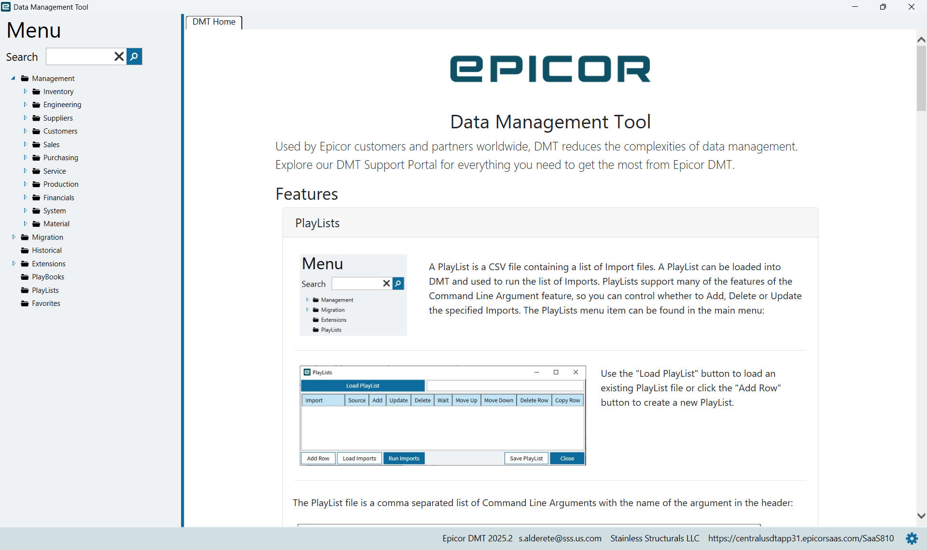Clear the search box with X icon

tap(119, 56)
